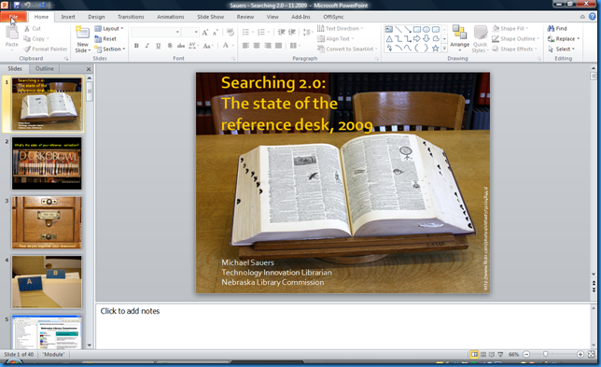Click the Shrink Font icon
The image size is (601, 367).
point(215,33)
